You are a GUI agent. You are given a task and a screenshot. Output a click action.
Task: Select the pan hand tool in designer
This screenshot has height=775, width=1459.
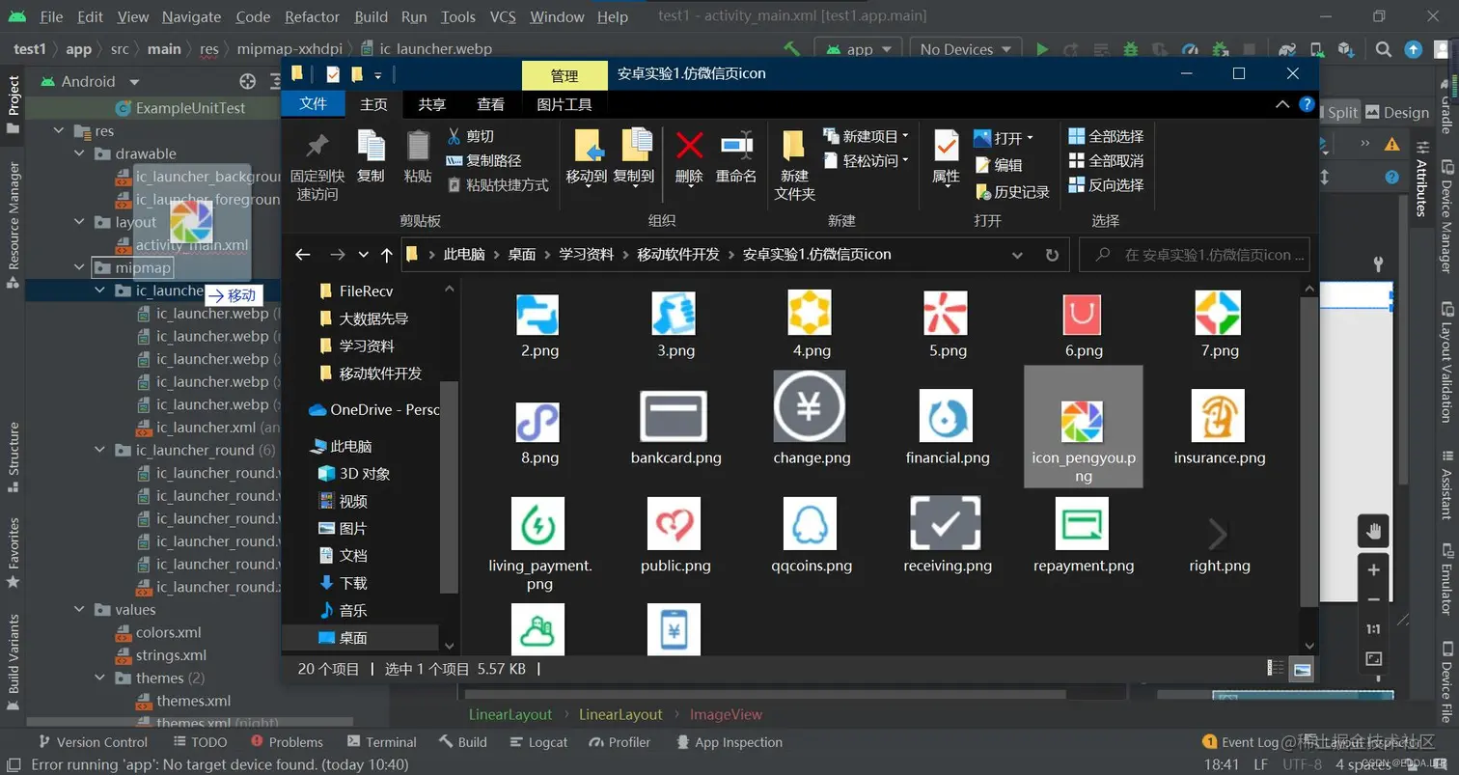(1373, 532)
